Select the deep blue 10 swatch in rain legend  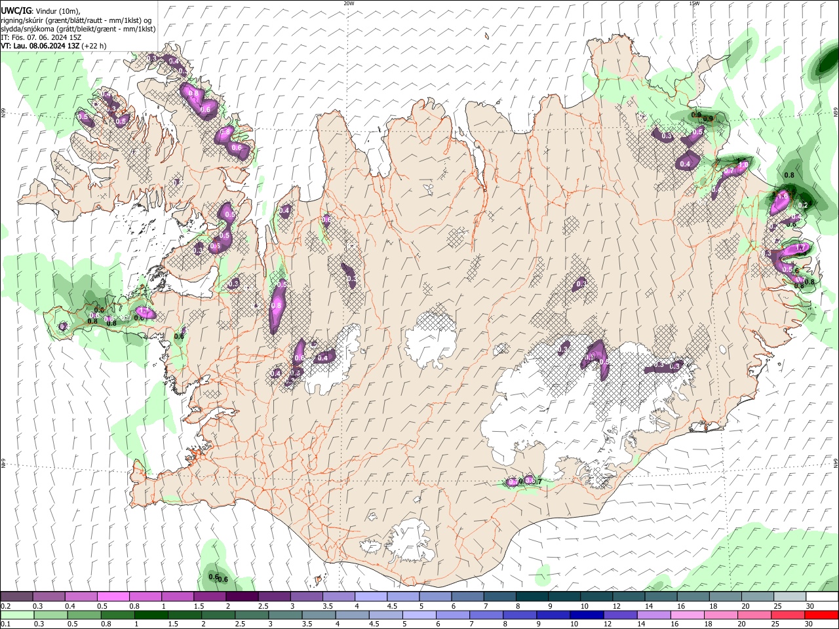pos(587,615)
